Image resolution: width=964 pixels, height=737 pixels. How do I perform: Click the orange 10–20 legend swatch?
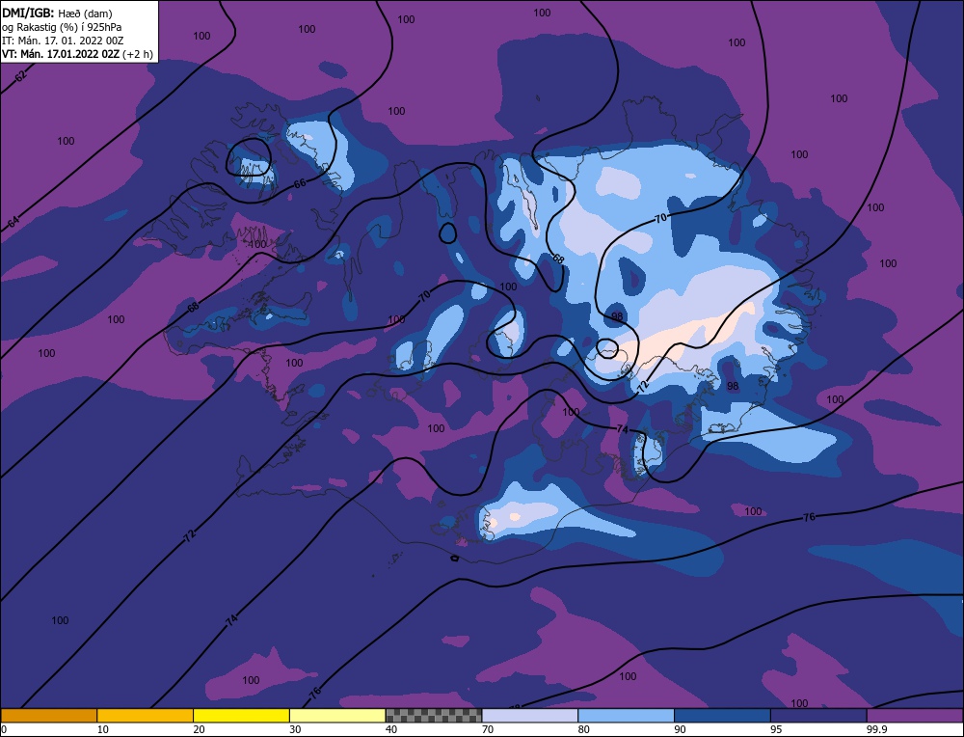[x=146, y=716]
